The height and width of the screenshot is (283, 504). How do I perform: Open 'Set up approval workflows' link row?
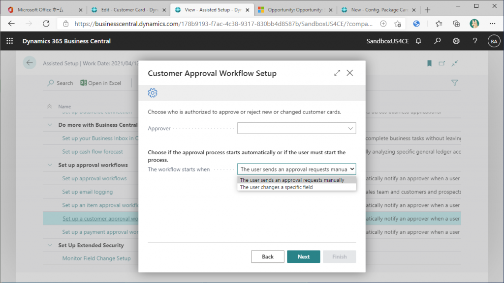(x=94, y=178)
